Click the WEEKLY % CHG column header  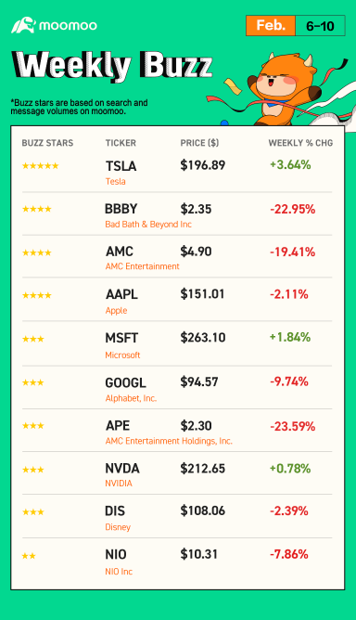300,143
